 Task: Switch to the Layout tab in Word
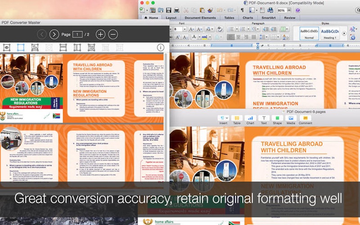171,18
